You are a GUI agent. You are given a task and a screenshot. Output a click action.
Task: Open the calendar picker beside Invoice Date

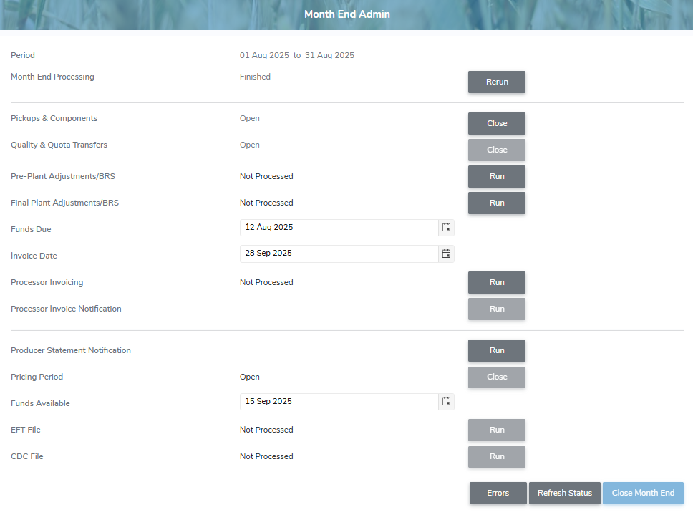pos(446,254)
